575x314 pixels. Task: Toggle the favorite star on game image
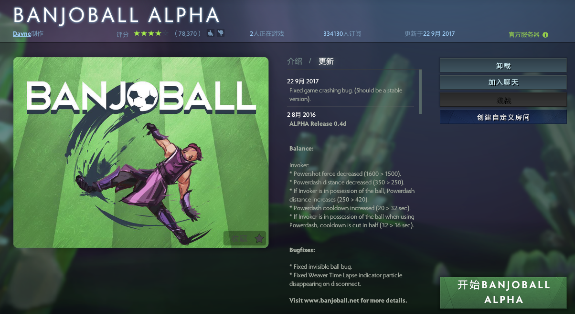pos(259,238)
